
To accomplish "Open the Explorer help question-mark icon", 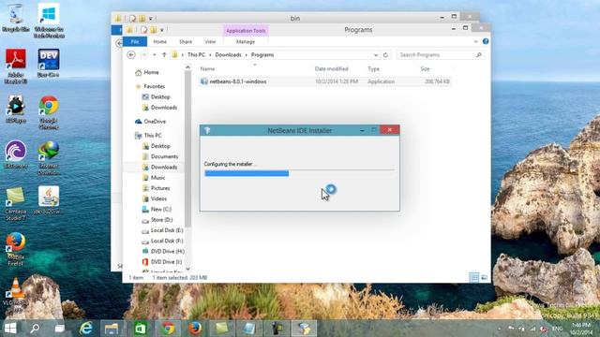I will (x=486, y=41).
